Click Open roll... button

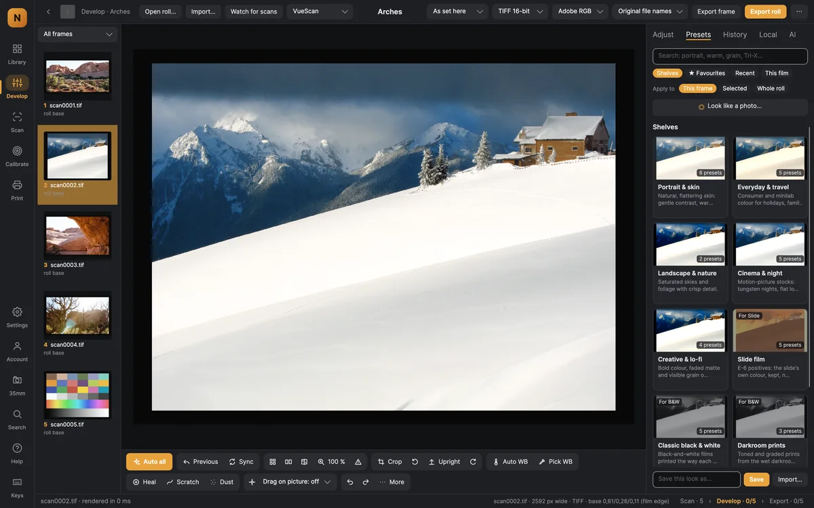[160, 12]
